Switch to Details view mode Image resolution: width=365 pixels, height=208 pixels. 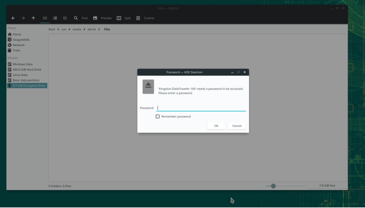click(x=65, y=18)
